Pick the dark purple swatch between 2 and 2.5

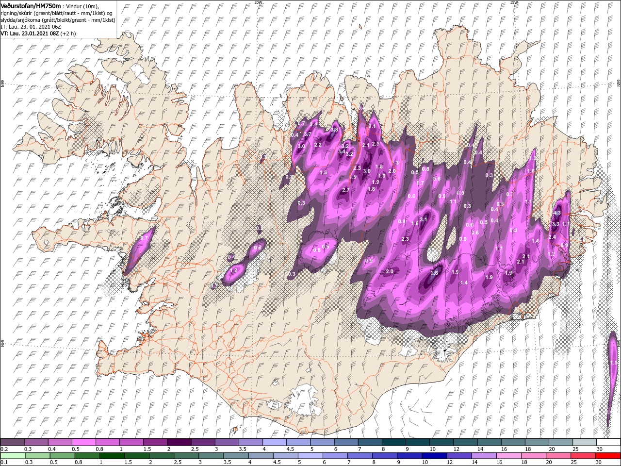[x=179, y=442]
